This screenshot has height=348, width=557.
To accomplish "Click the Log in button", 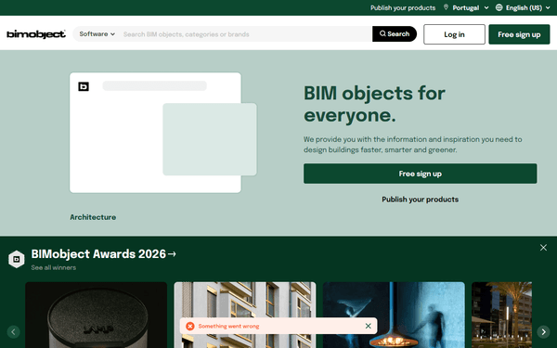I will (454, 34).
